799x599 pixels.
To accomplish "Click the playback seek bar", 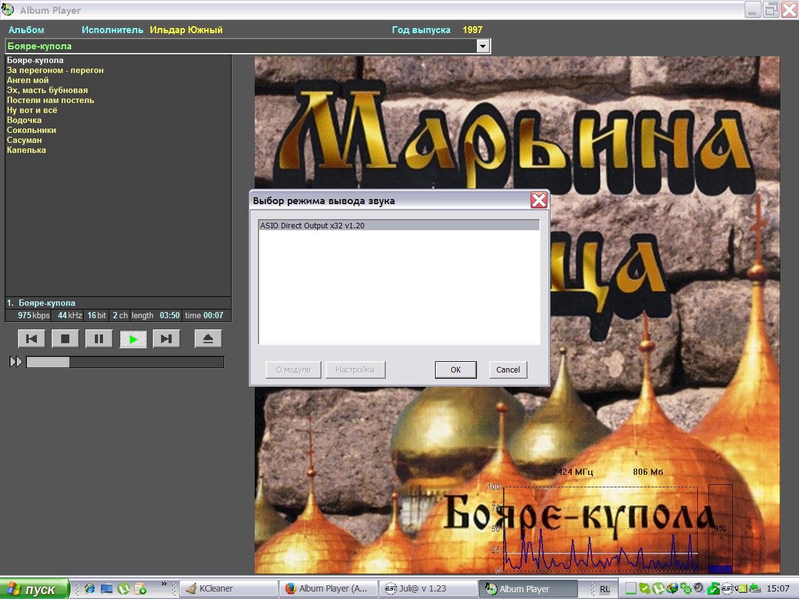I will point(125,362).
